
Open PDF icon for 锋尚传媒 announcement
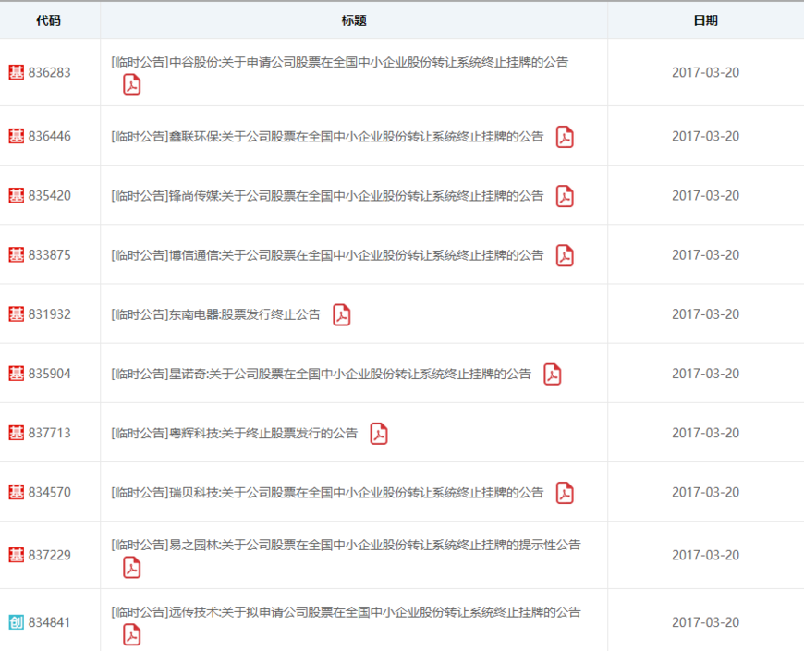point(565,196)
